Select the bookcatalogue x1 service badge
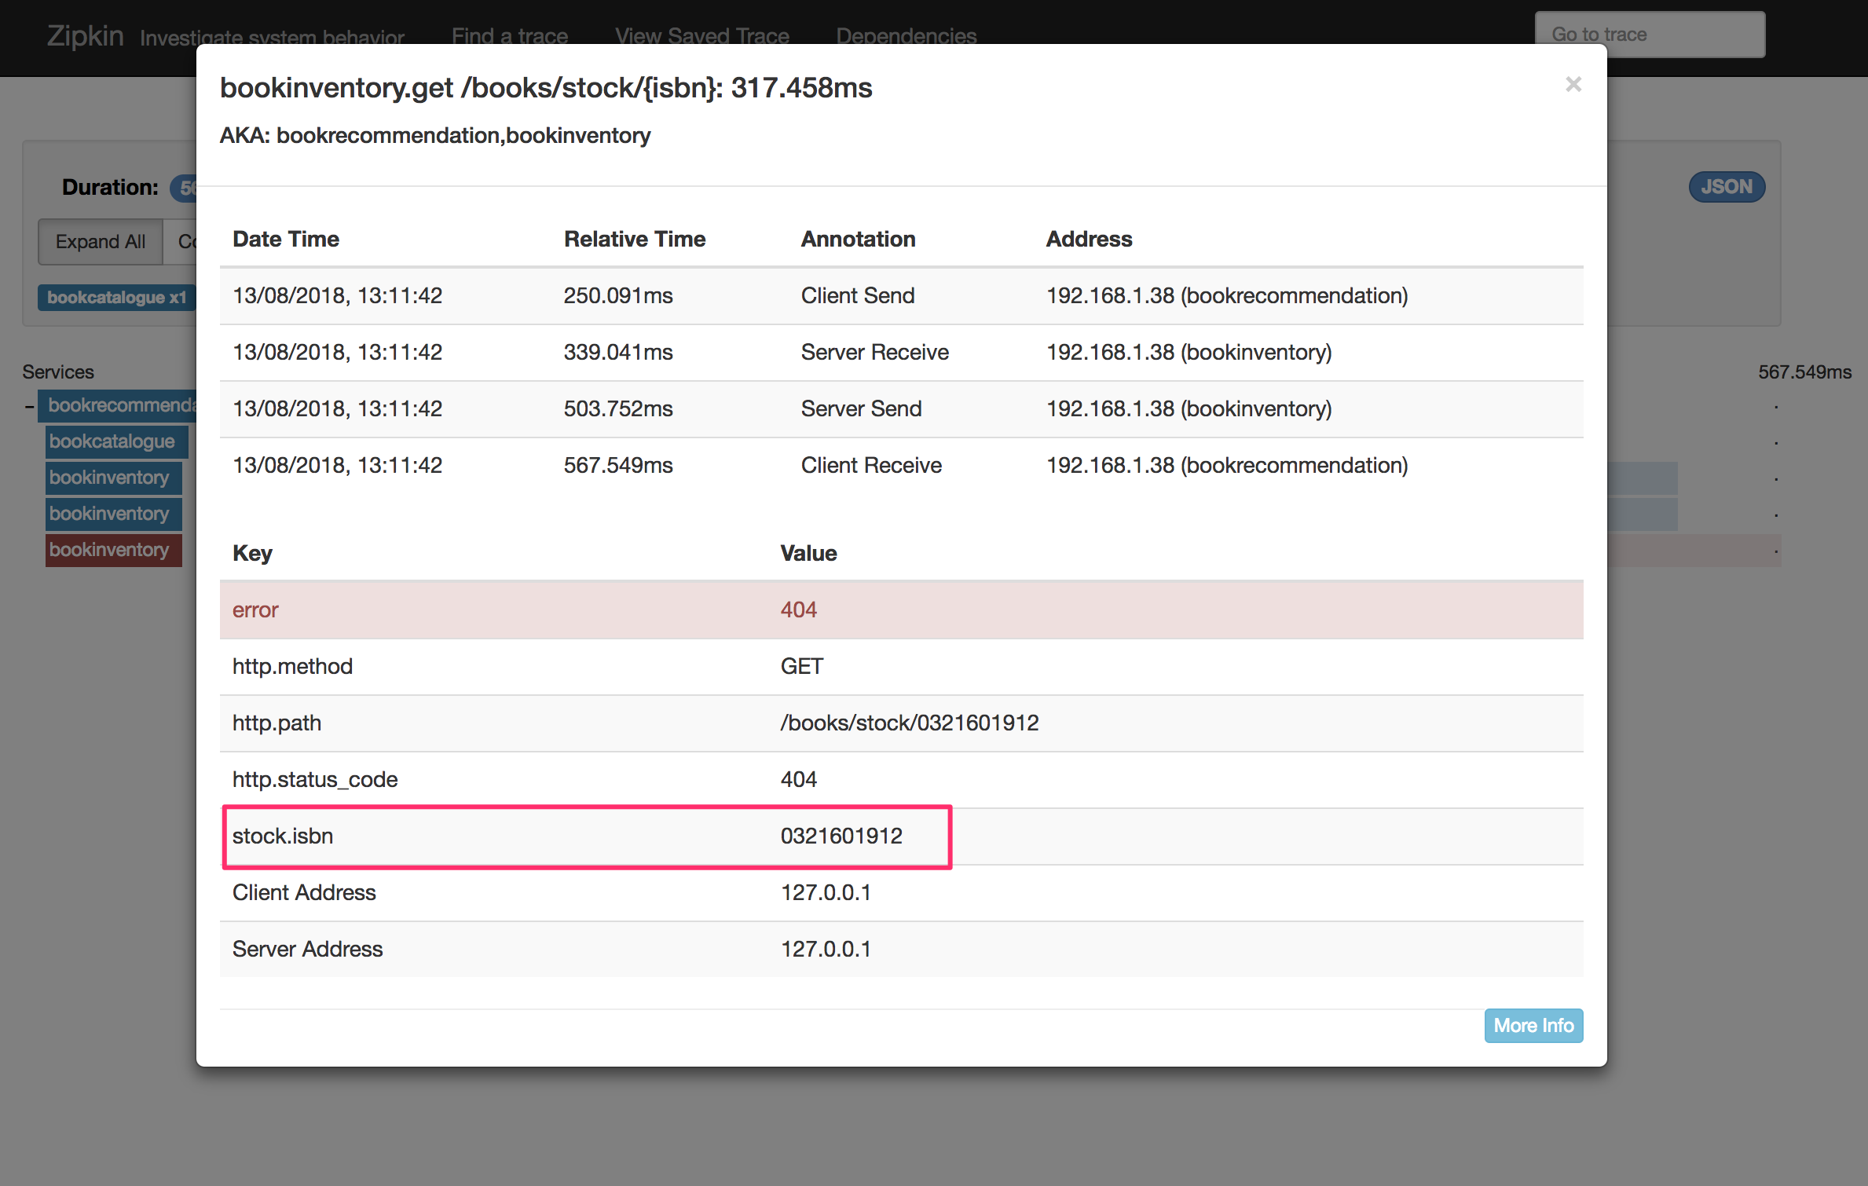Viewport: 1868px width, 1186px height. pyautogui.click(x=116, y=298)
